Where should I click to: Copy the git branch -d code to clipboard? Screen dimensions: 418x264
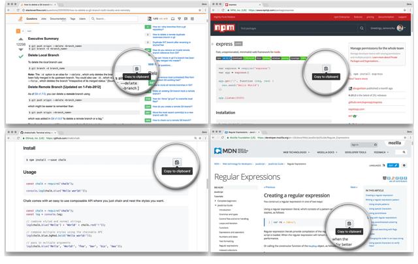(x=137, y=69)
